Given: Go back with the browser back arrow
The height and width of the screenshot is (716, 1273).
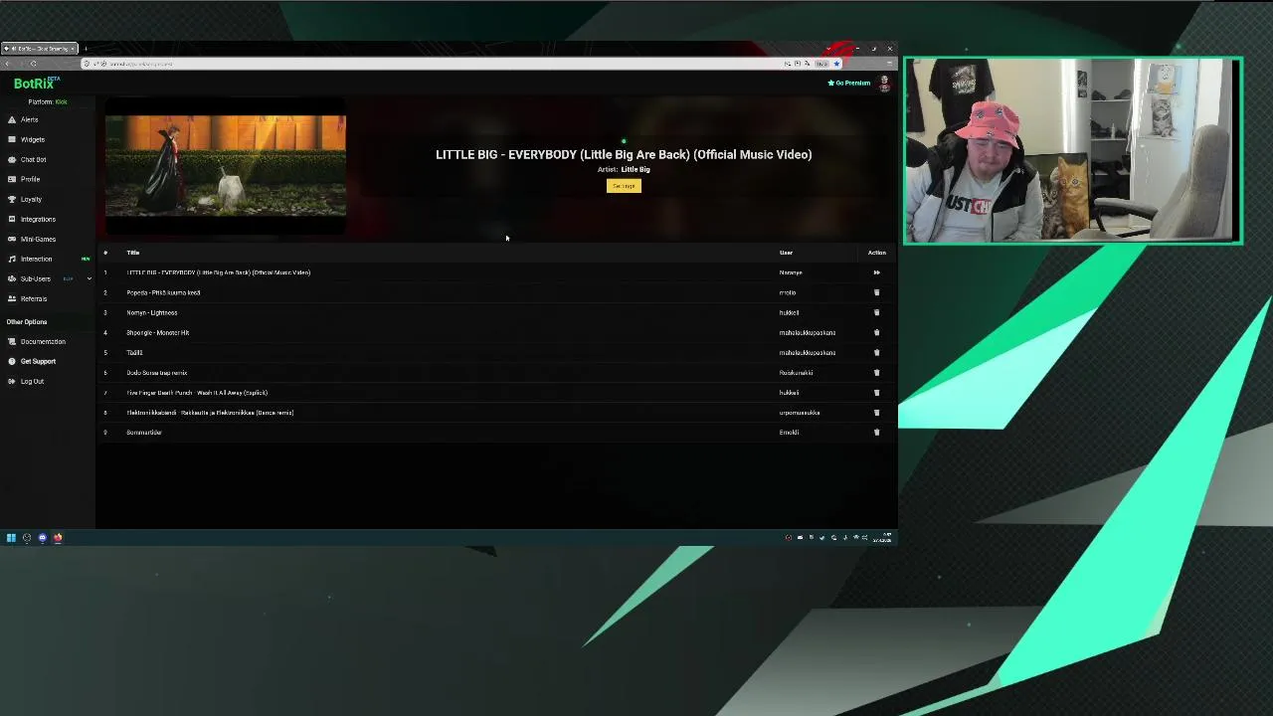Looking at the screenshot, I should [8, 64].
